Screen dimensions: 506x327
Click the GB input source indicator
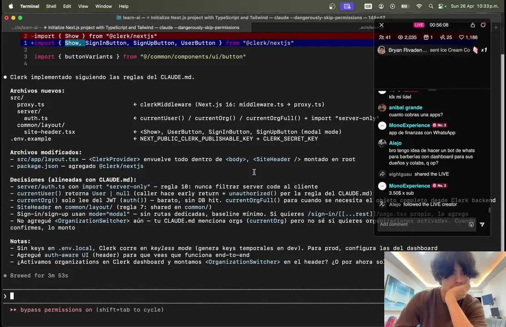368,6
